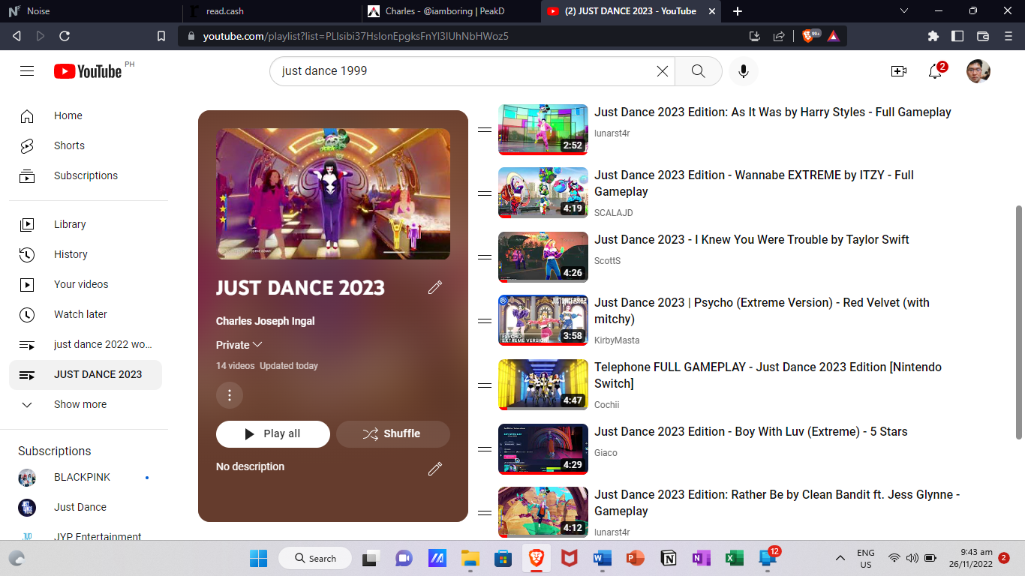Image resolution: width=1025 pixels, height=576 pixels.
Task: Go to the YouTube logo home
Action: click(x=88, y=71)
